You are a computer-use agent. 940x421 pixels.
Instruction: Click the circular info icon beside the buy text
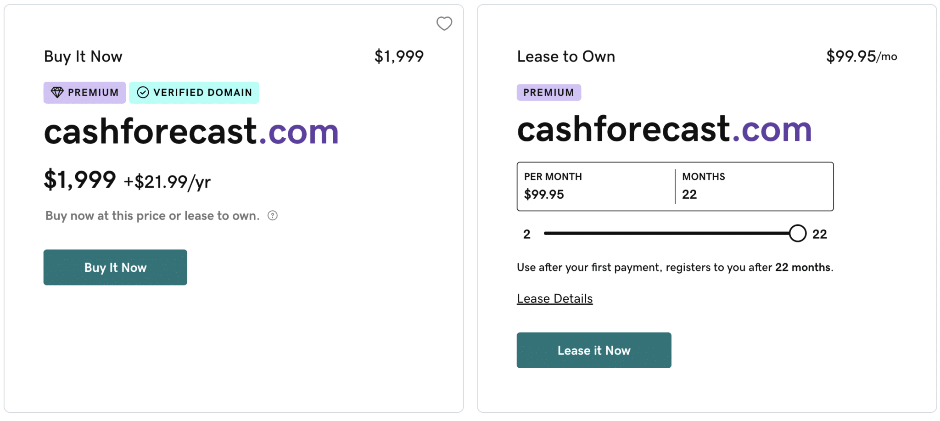click(x=272, y=215)
